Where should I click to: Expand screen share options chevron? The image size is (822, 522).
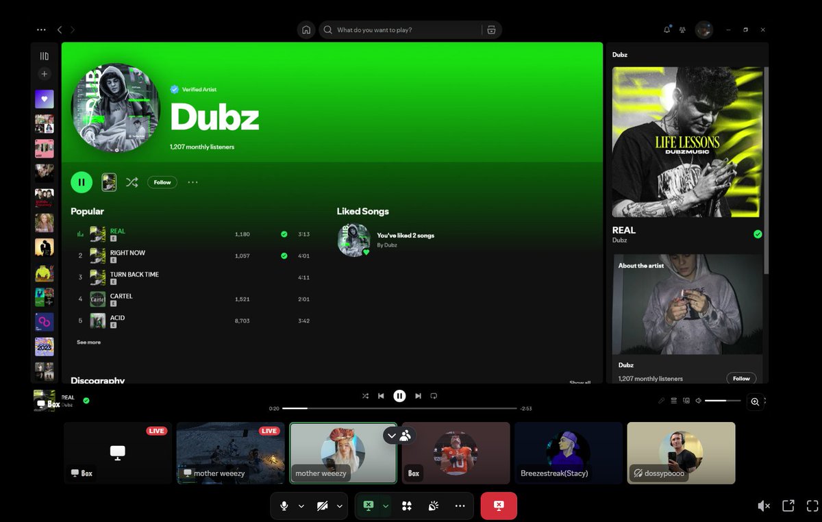point(386,506)
